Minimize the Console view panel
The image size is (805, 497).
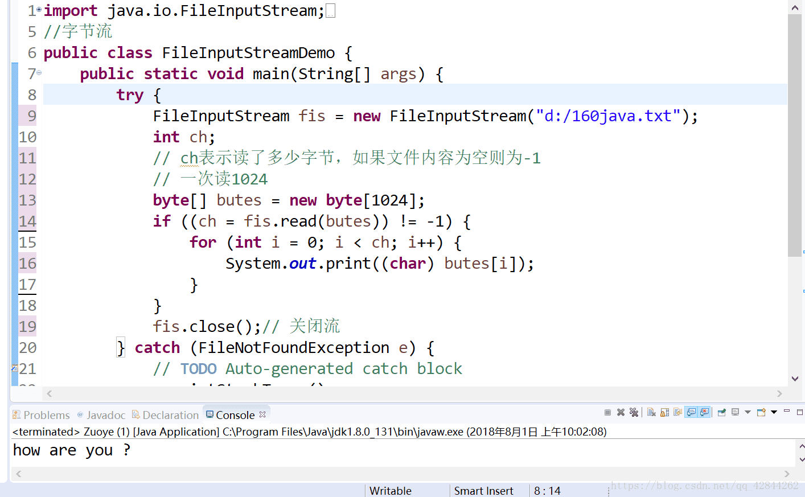click(787, 410)
